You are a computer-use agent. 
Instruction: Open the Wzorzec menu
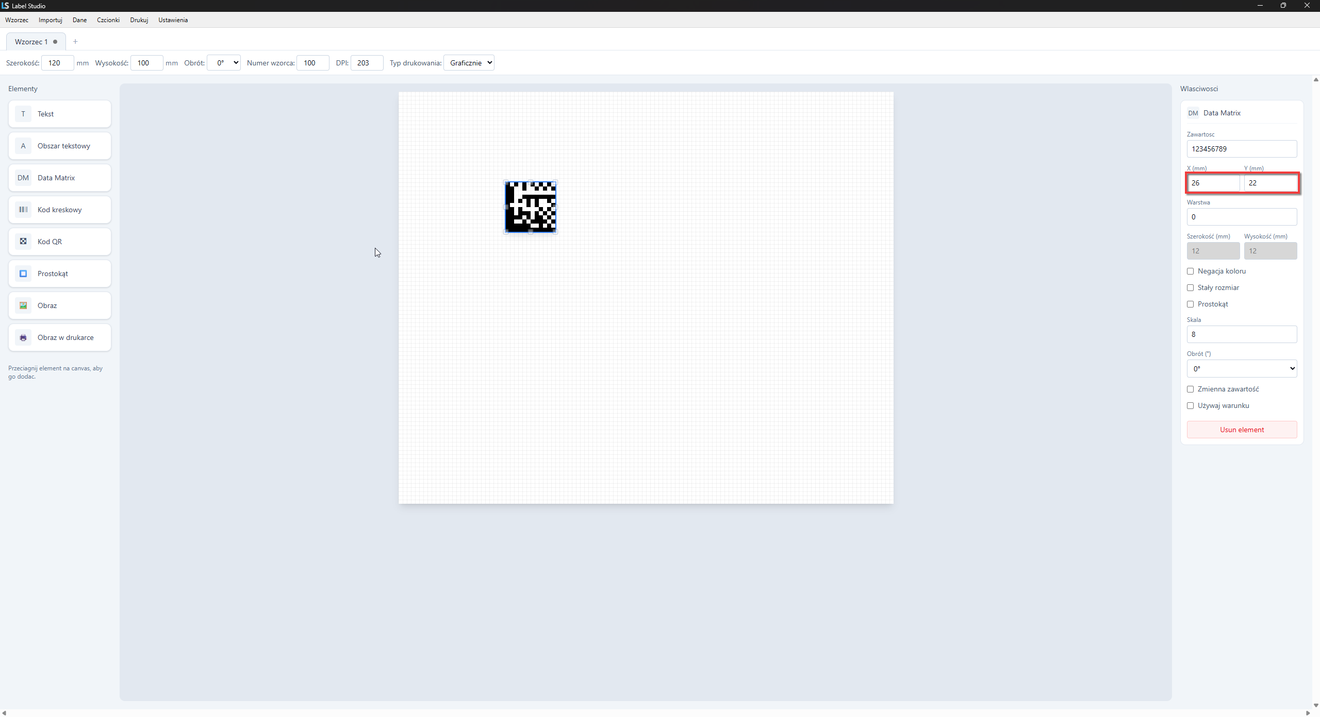[x=16, y=20]
